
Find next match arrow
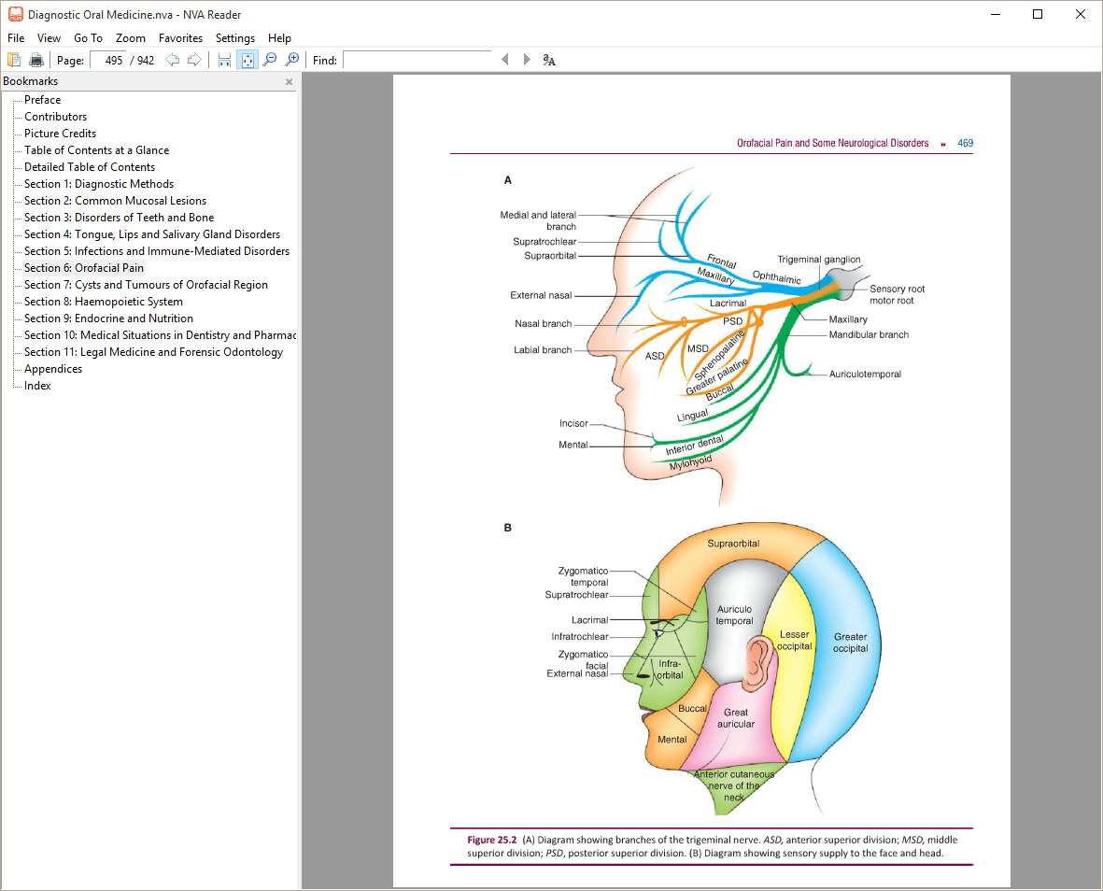527,60
